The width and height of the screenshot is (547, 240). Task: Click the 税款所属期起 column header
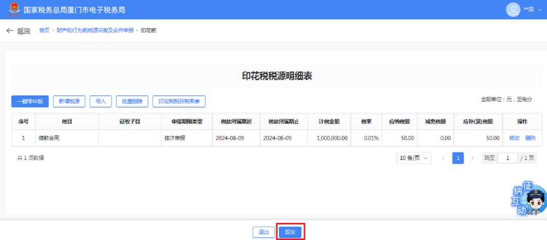click(x=236, y=122)
